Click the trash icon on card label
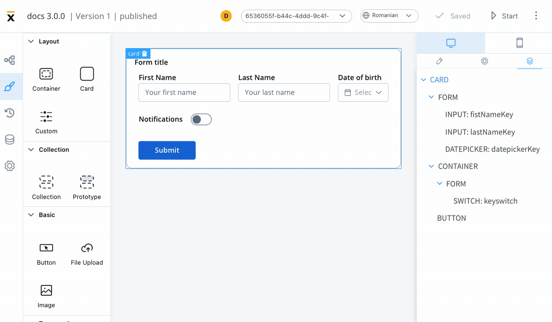The height and width of the screenshot is (322, 552). click(144, 54)
